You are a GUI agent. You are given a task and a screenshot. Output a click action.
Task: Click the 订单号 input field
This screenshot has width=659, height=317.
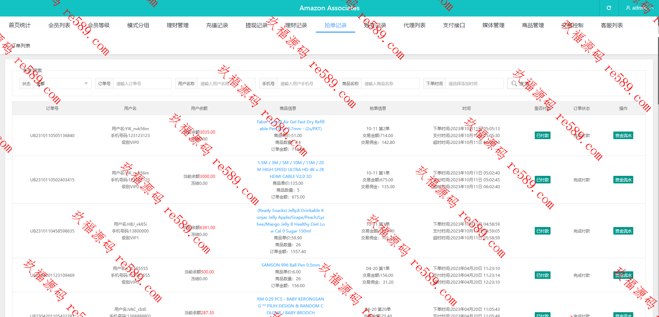coord(142,83)
